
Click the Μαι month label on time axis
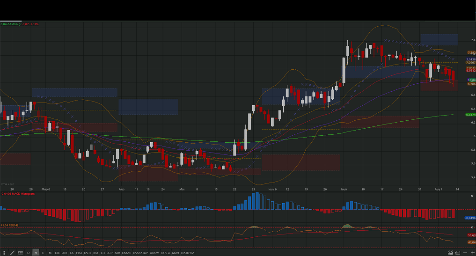click(182, 189)
